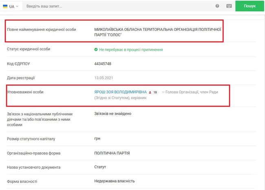Click the ЄДРПОУ code 44345748
This screenshot has width=265, height=190.
pos(103,64)
